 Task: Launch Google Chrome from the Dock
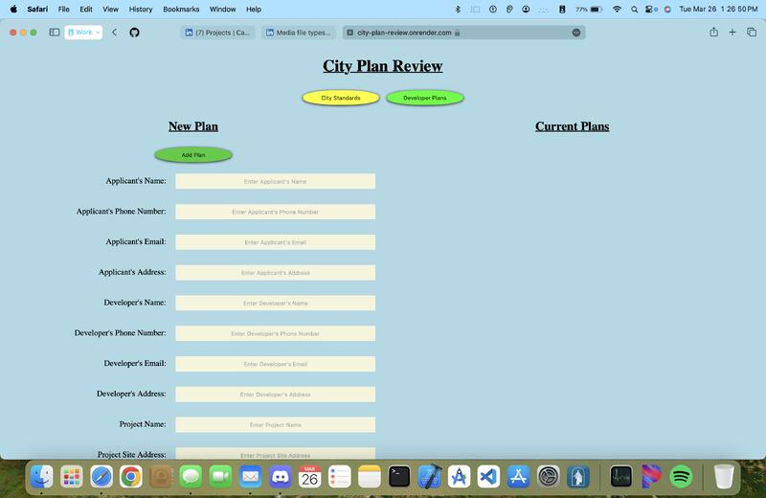pos(131,476)
